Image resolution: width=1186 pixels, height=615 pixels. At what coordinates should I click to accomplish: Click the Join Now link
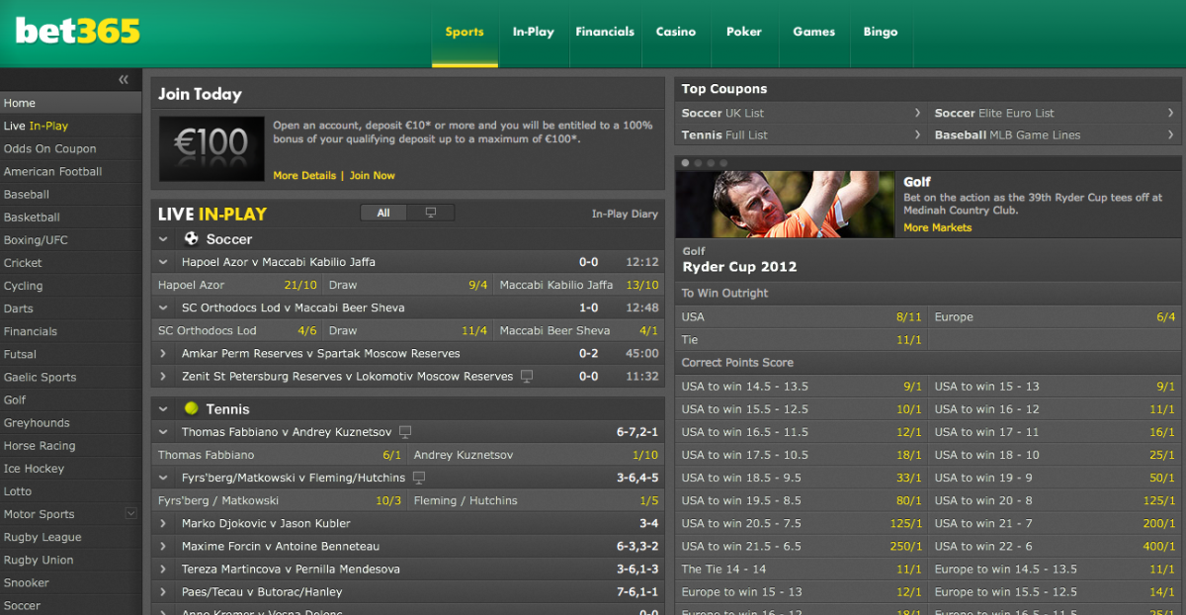373,176
